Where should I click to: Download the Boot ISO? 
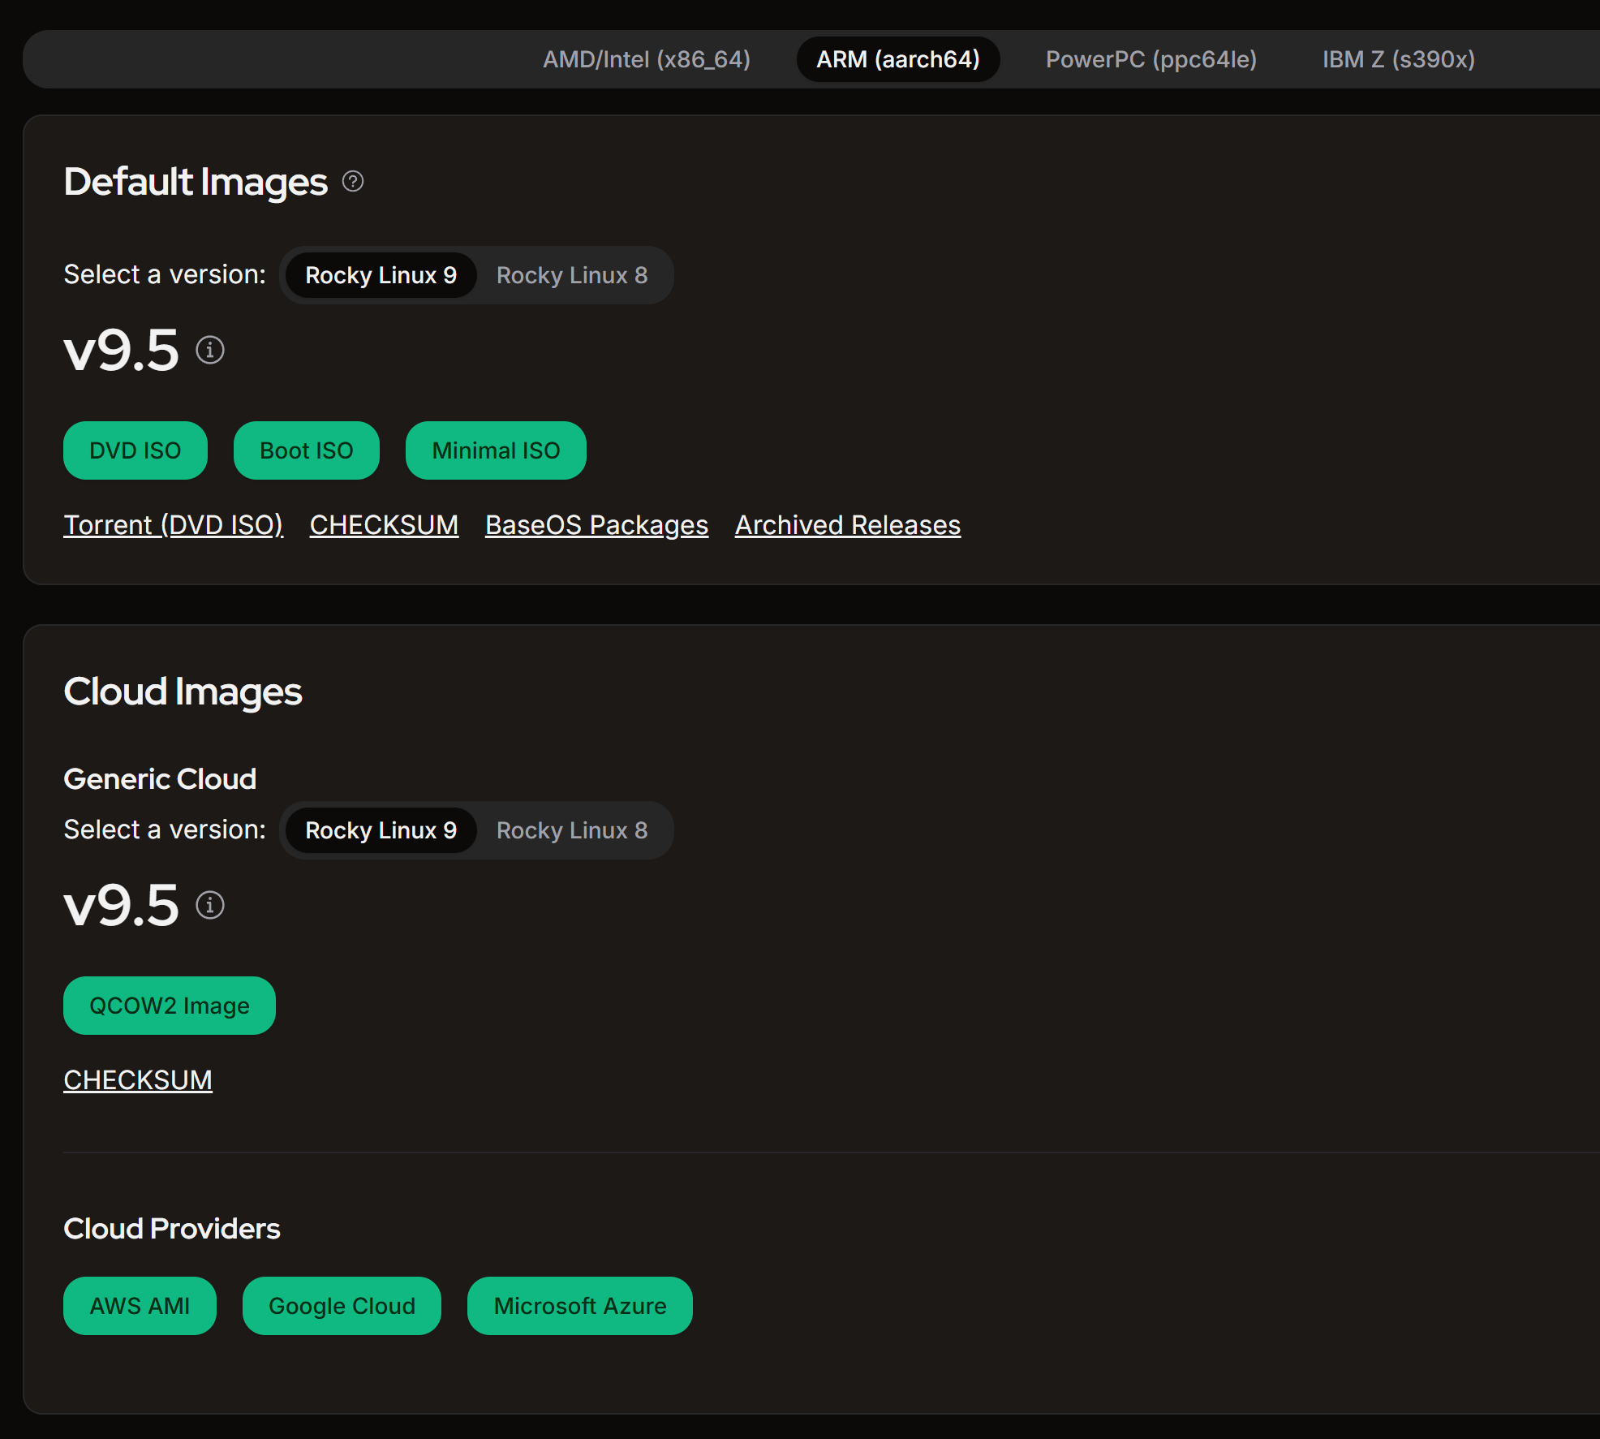click(306, 450)
